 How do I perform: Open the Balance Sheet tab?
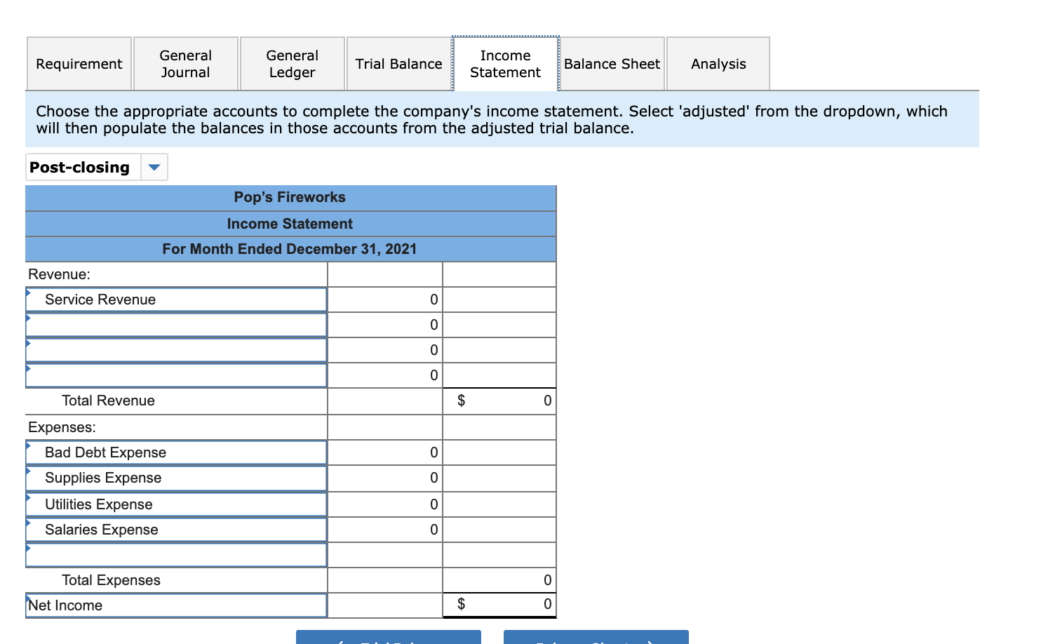coord(611,63)
